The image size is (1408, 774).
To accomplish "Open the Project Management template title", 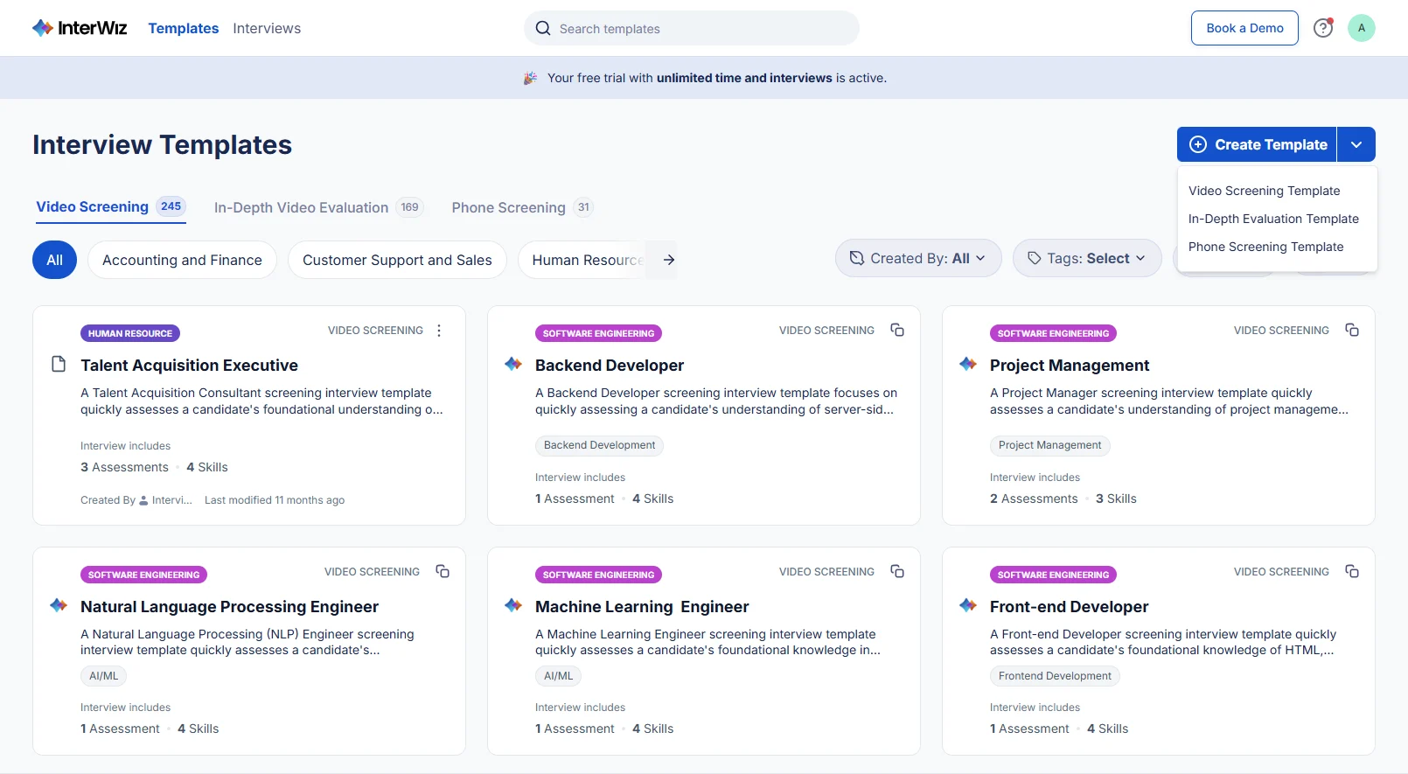I will 1070,366.
